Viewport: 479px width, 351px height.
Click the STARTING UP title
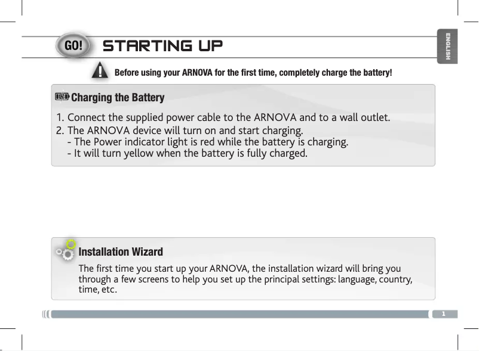[x=162, y=46]
